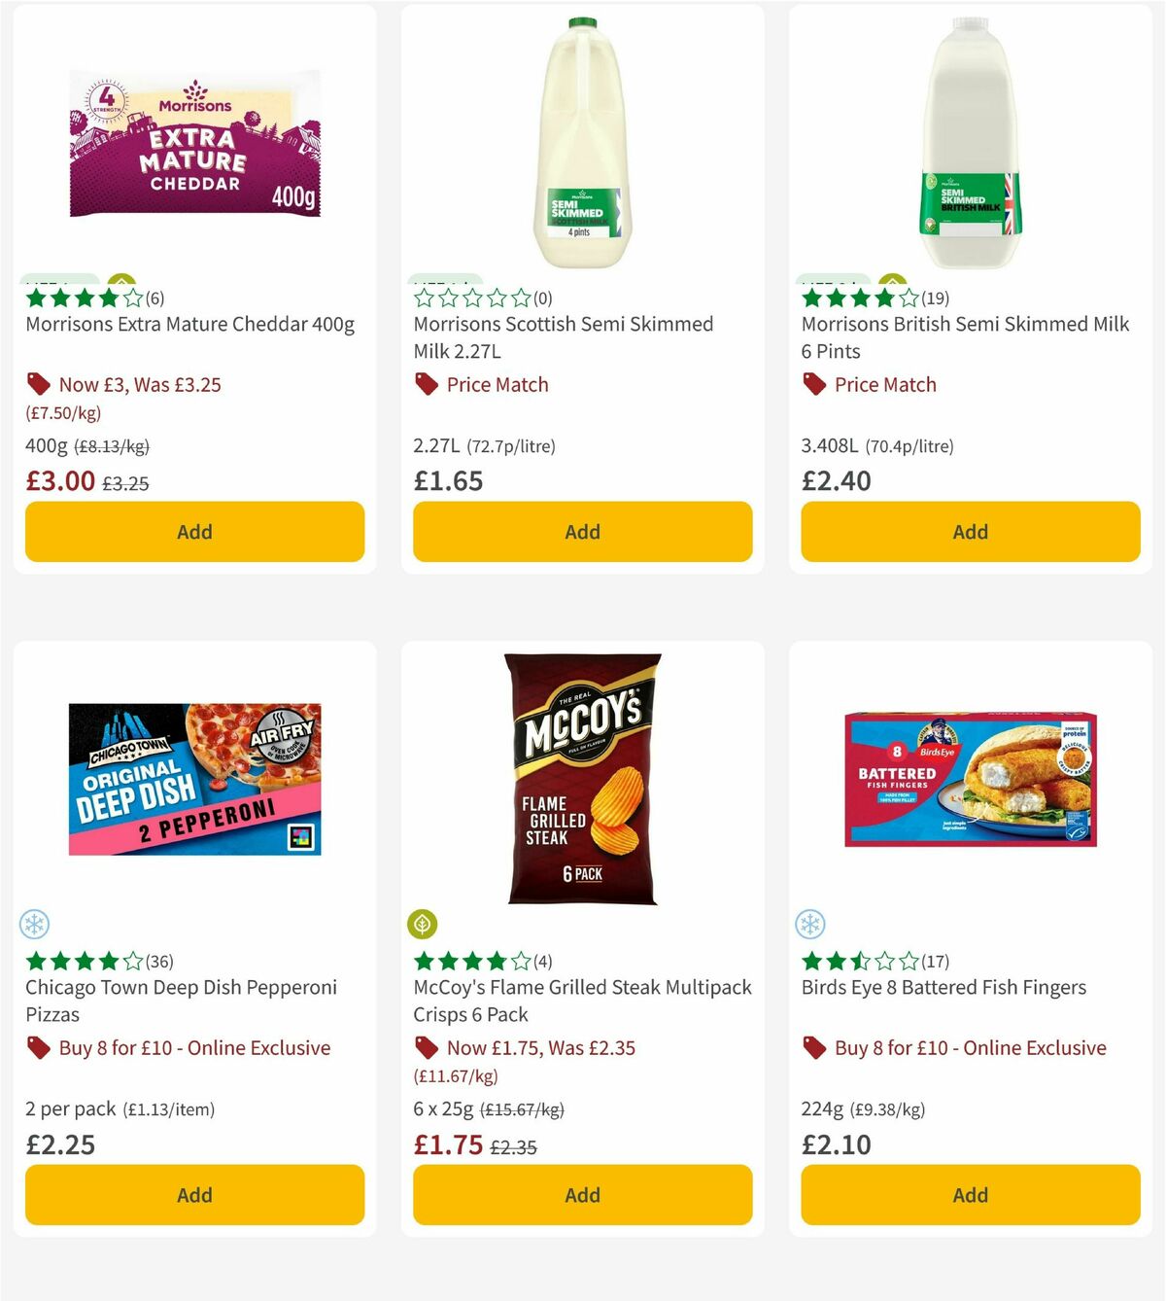The height and width of the screenshot is (1301, 1166).
Task: Click the red price-tag icon on the cheddar offer
Action: [x=37, y=384]
